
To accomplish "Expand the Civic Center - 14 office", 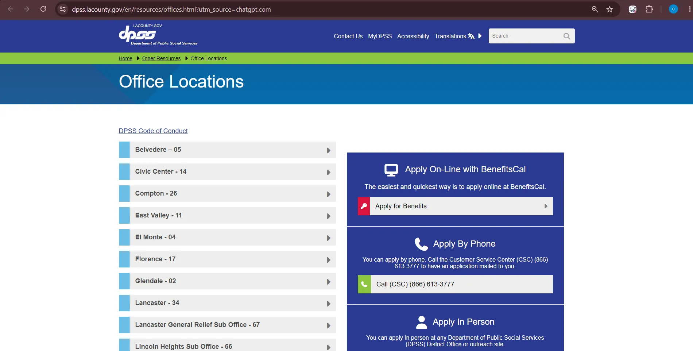I will click(227, 171).
